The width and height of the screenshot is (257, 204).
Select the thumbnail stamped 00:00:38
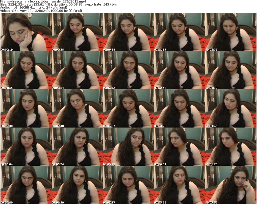(77, 32)
